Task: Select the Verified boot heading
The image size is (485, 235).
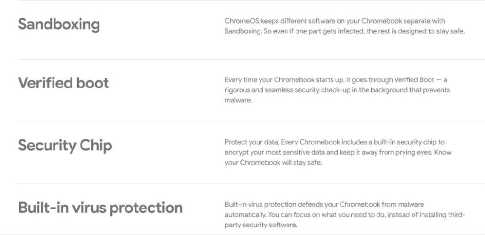Action: pos(63,83)
